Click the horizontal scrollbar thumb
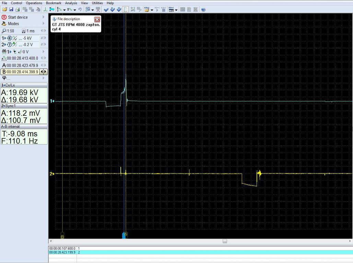Image resolution: width=353 pixels, height=263 pixels. click(x=225, y=241)
